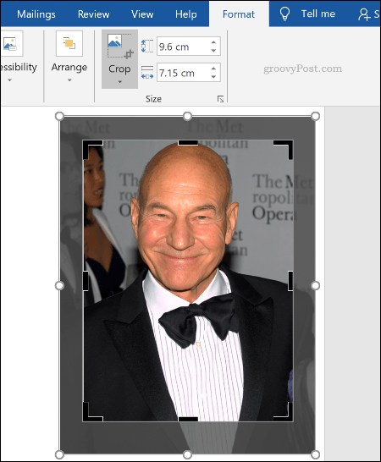The image size is (381, 462).
Task: Decrease width with the down spinner
Action: pyautogui.click(x=213, y=77)
